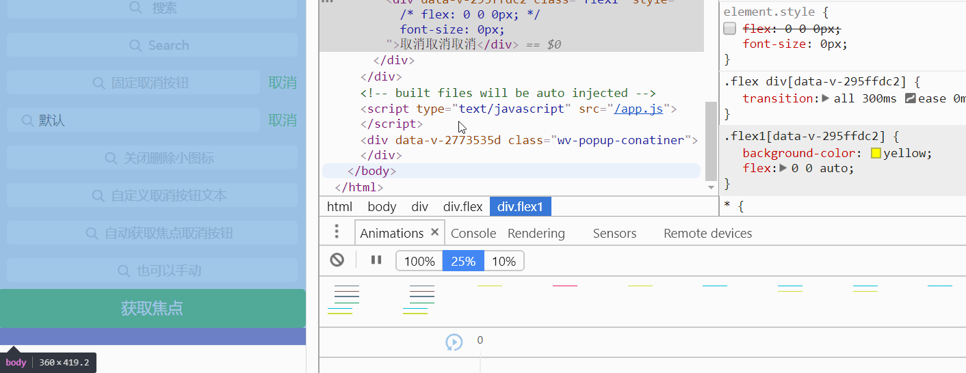Select body in the breadcrumb bar
The image size is (966, 373).
(382, 206)
